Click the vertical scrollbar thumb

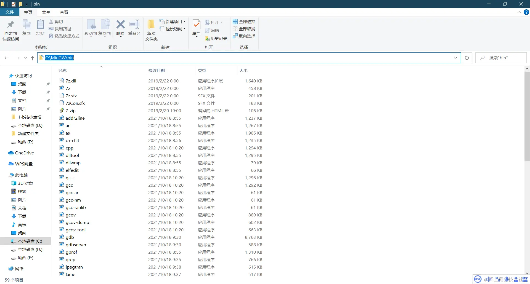(527, 116)
